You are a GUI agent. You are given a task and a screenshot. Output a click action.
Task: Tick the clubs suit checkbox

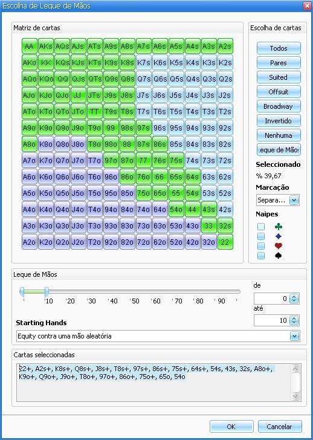[x=261, y=227]
